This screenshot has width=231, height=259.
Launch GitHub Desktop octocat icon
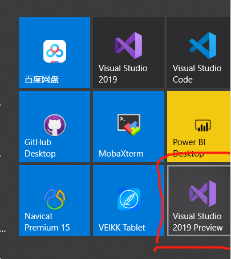pyautogui.click(x=55, y=125)
